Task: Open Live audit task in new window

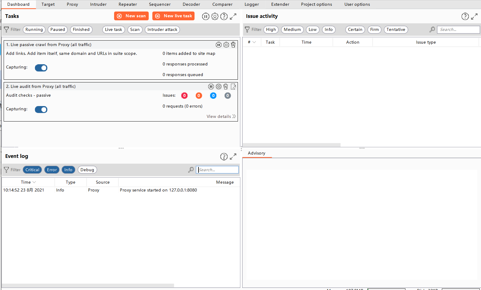Action: tap(233, 87)
